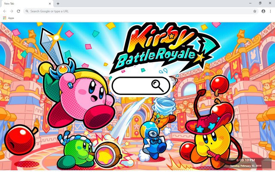Click the clock time at the bottom right
275x172 pixels.
[245, 160]
